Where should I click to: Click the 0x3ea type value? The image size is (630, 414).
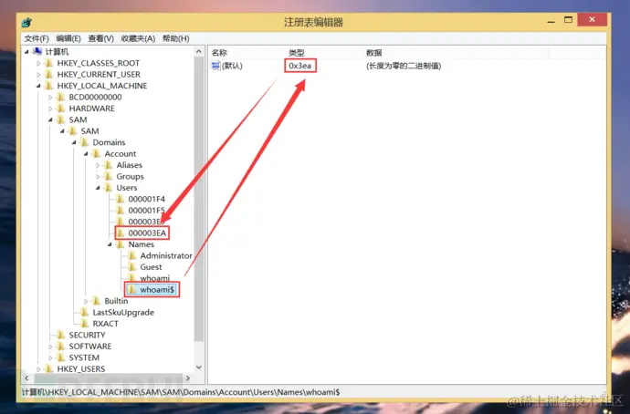tap(300, 66)
